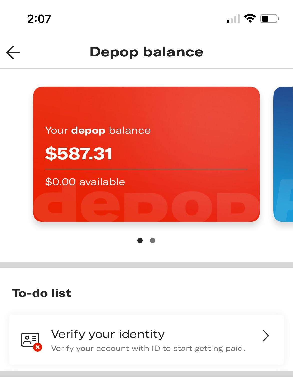
Task: Click the ID card verification icon
Action: [x=30, y=339]
